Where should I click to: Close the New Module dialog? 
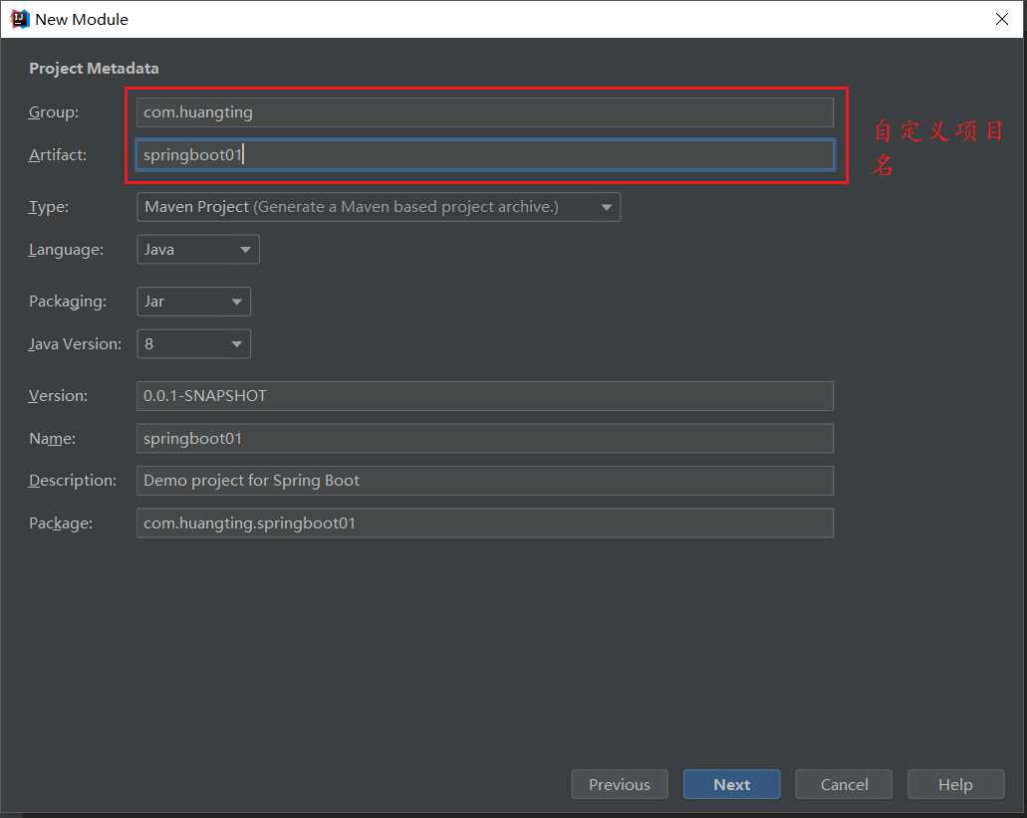[x=1002, y=19]
